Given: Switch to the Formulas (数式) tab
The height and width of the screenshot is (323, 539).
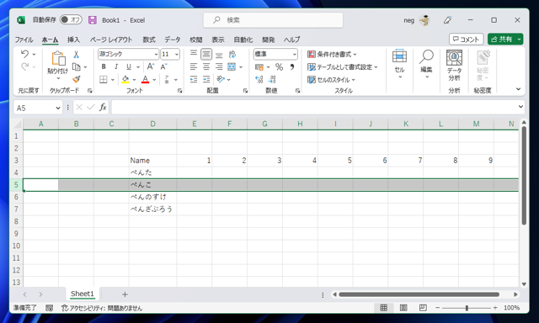Looking at the screenshot, I should [x=149, y=40].
